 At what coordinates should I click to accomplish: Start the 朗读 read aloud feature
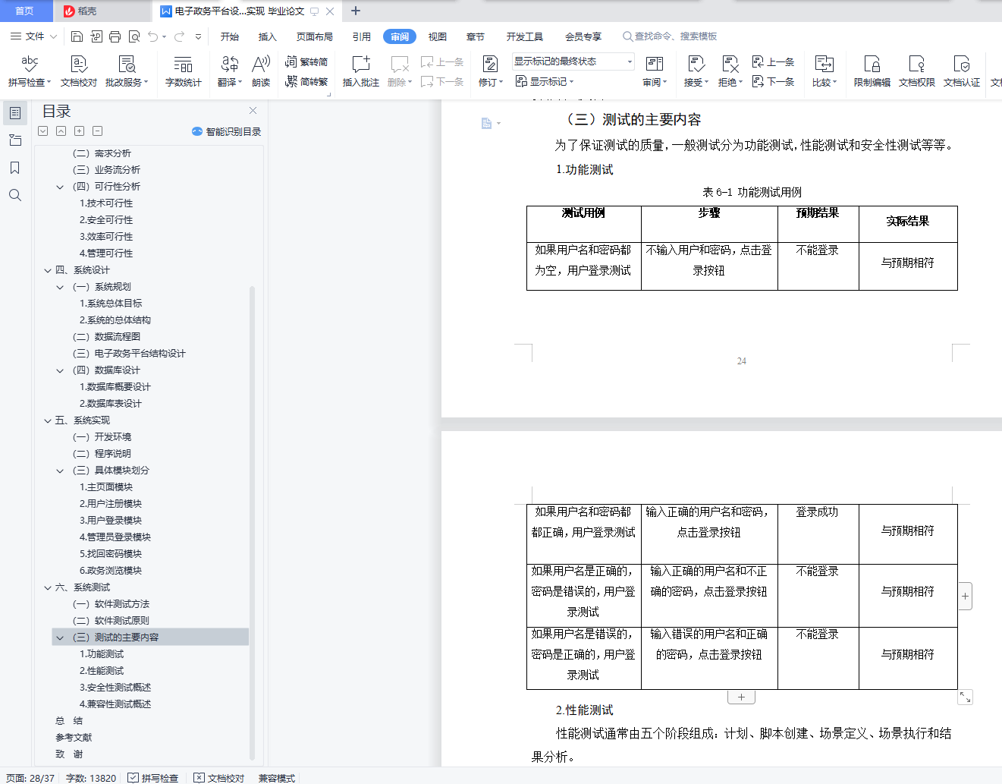[x=261, y=71]
